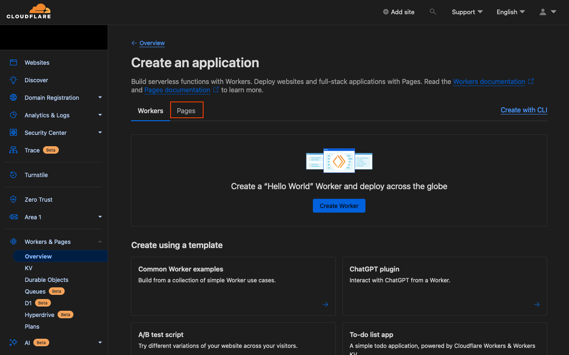Expand the Analytics & Logs menu arrow
Screen dimensions: 569x355
[x=100, y=115]
